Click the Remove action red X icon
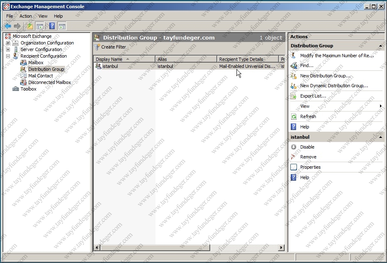 [293, 157]
